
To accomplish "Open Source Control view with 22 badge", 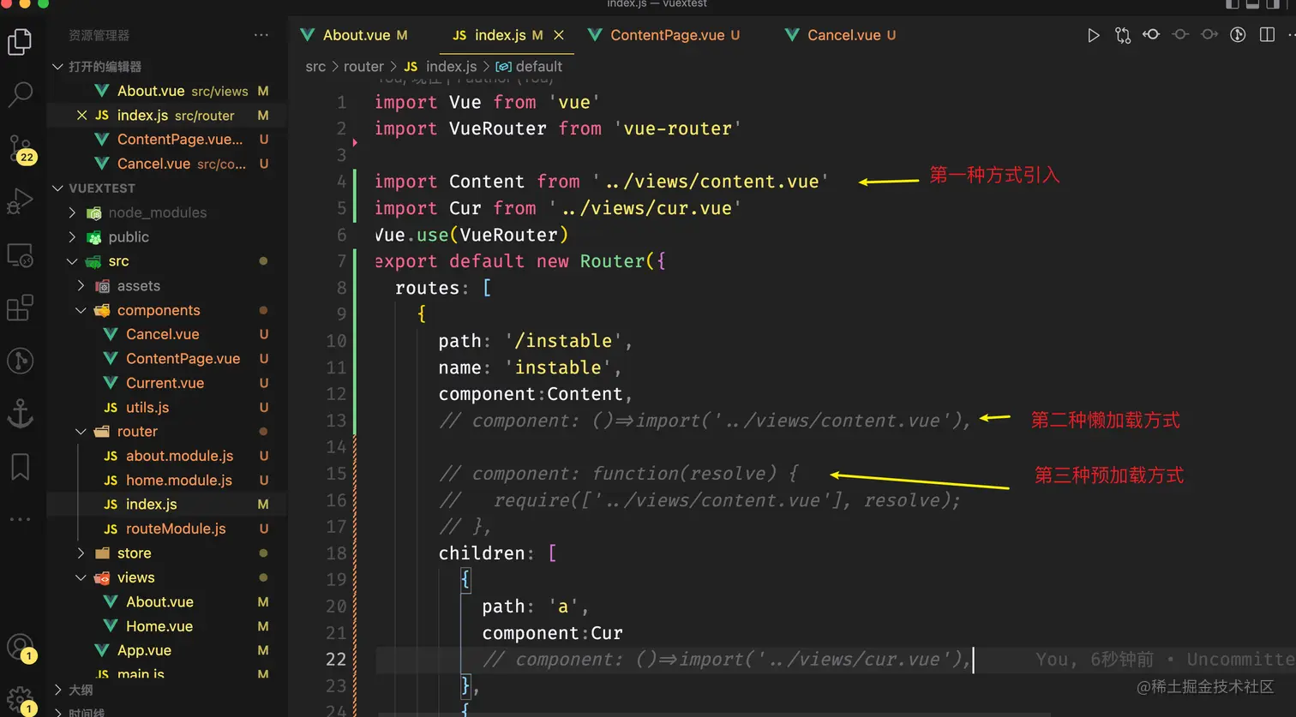I will click(x=21, y=148).
